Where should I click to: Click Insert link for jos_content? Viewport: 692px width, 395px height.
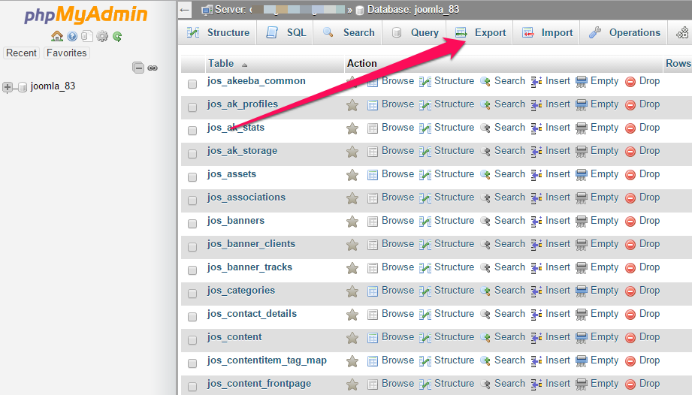pos(558,337)
